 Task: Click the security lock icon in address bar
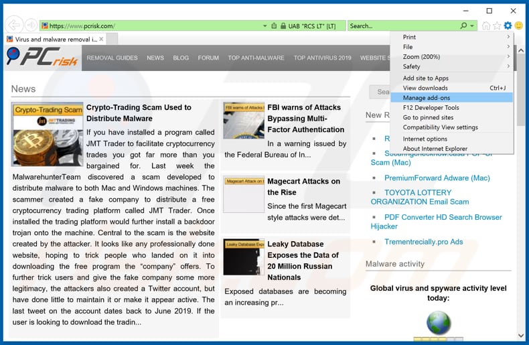(283, 25)
